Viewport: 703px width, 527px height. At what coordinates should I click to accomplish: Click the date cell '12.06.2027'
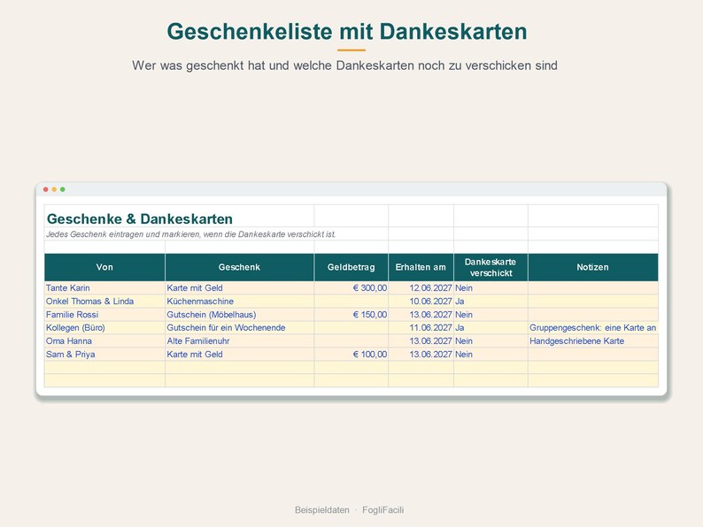[x=421, y=288]
